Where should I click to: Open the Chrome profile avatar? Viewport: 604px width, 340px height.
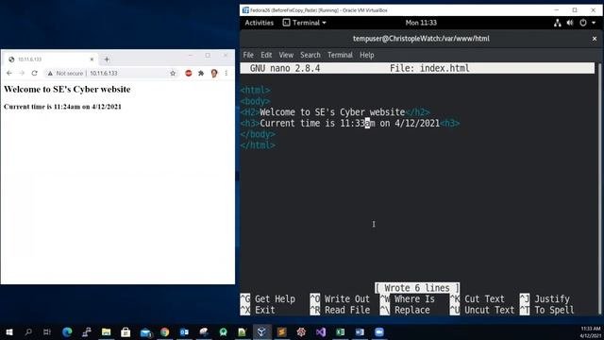click(214, 73)
